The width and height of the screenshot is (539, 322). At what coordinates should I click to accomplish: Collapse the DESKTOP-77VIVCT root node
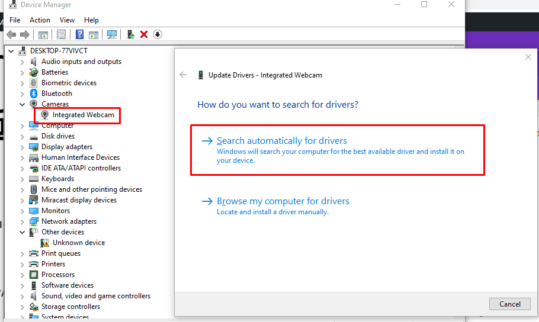click(x=11, y=51)
